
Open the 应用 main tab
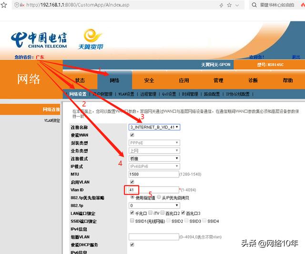184,80
